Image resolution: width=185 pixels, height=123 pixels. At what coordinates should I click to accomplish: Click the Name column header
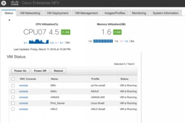pos(54,79)
